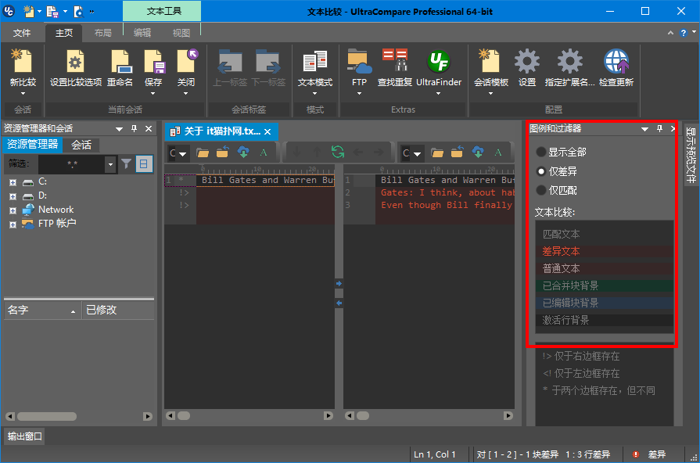The width and height of the screenshot is (700, 463).
Task: Select the 资源管理器 panel tab
Action: 33,144
